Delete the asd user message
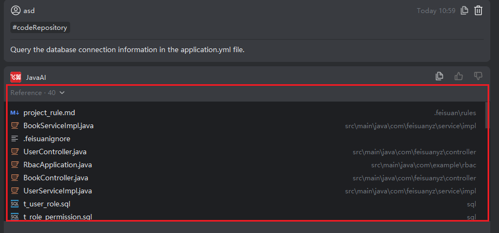 (x=478, y=10)
